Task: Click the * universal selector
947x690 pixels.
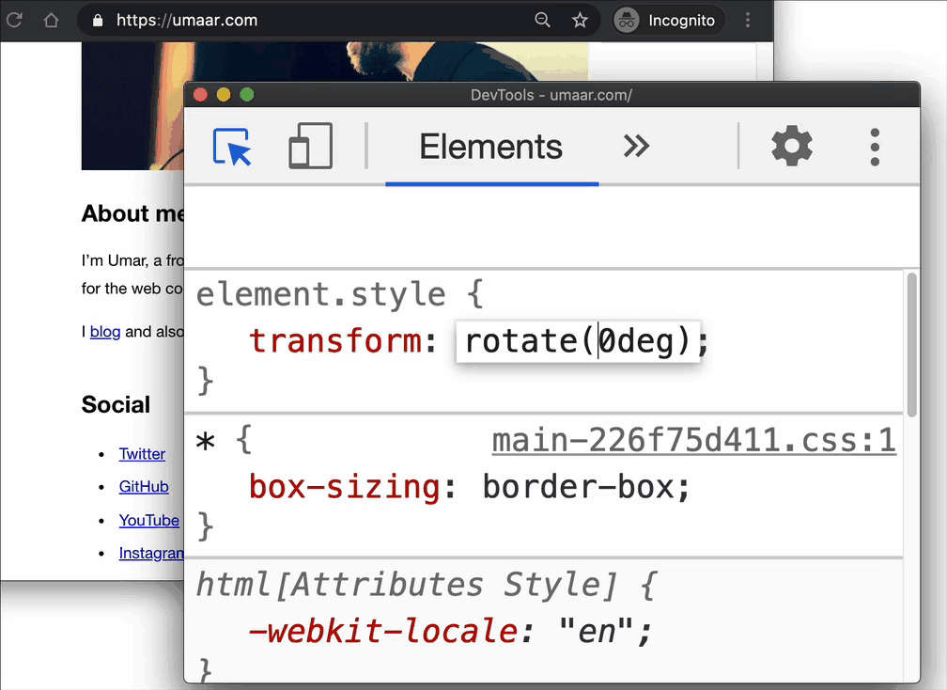Action: (206, 442)
